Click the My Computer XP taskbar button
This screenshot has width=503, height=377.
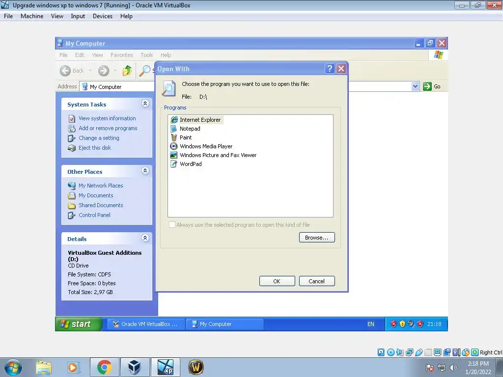[225, 324]
